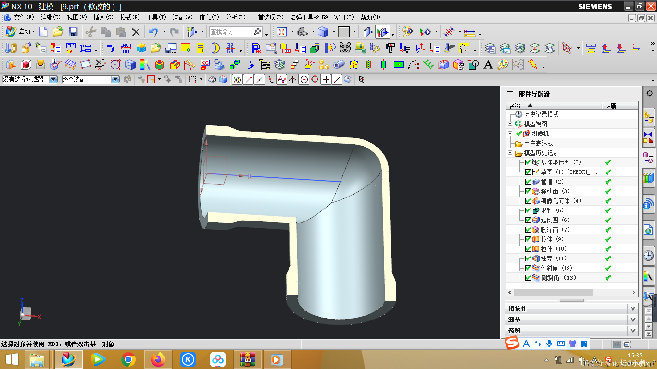
Task: Toggle the 镜像几何体 (4) feature checkbox
Action: pos(528,201)
